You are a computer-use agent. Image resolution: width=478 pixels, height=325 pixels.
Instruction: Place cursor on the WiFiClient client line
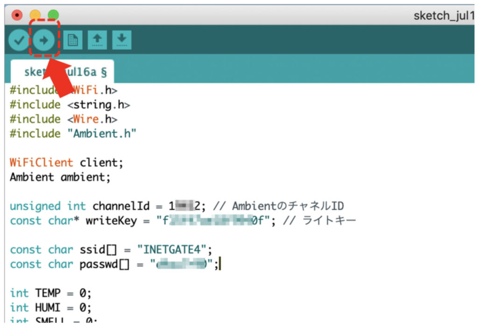[66, 163]
